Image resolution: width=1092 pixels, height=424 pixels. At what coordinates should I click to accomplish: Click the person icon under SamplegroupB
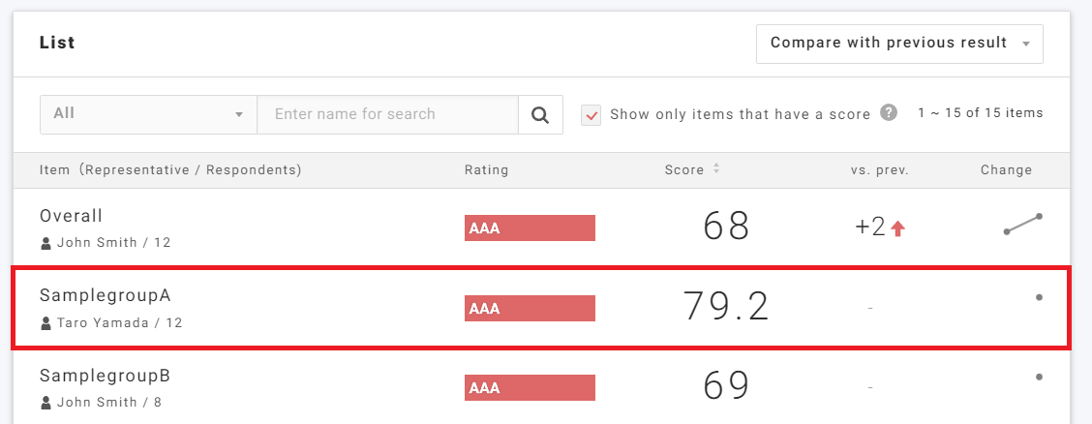pos(45,402)
